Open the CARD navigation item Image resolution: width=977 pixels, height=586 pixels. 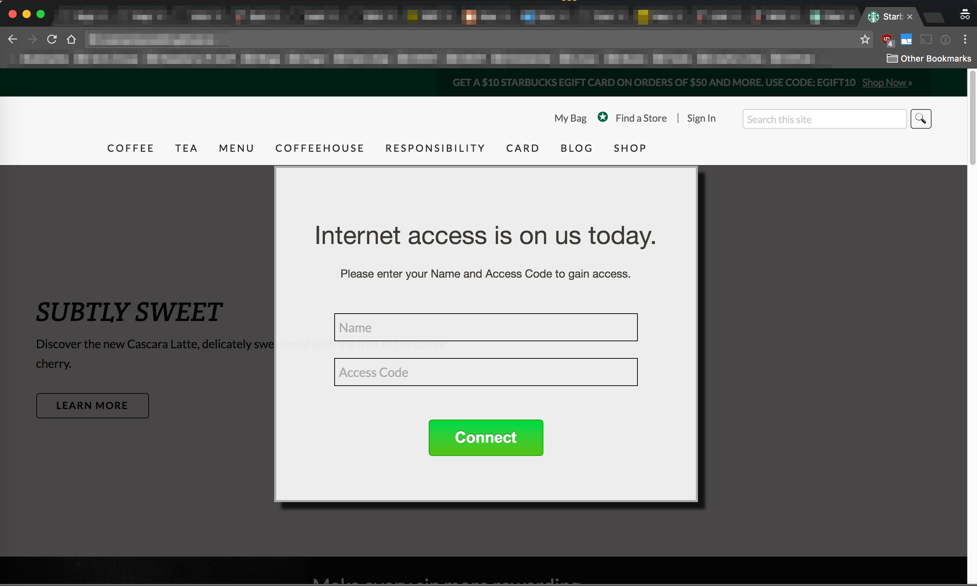click(x=522, y=148)
